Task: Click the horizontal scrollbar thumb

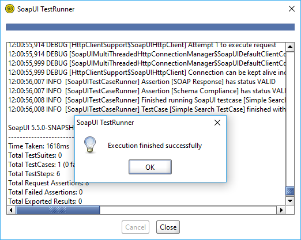Action: click(x=58, y=210)
